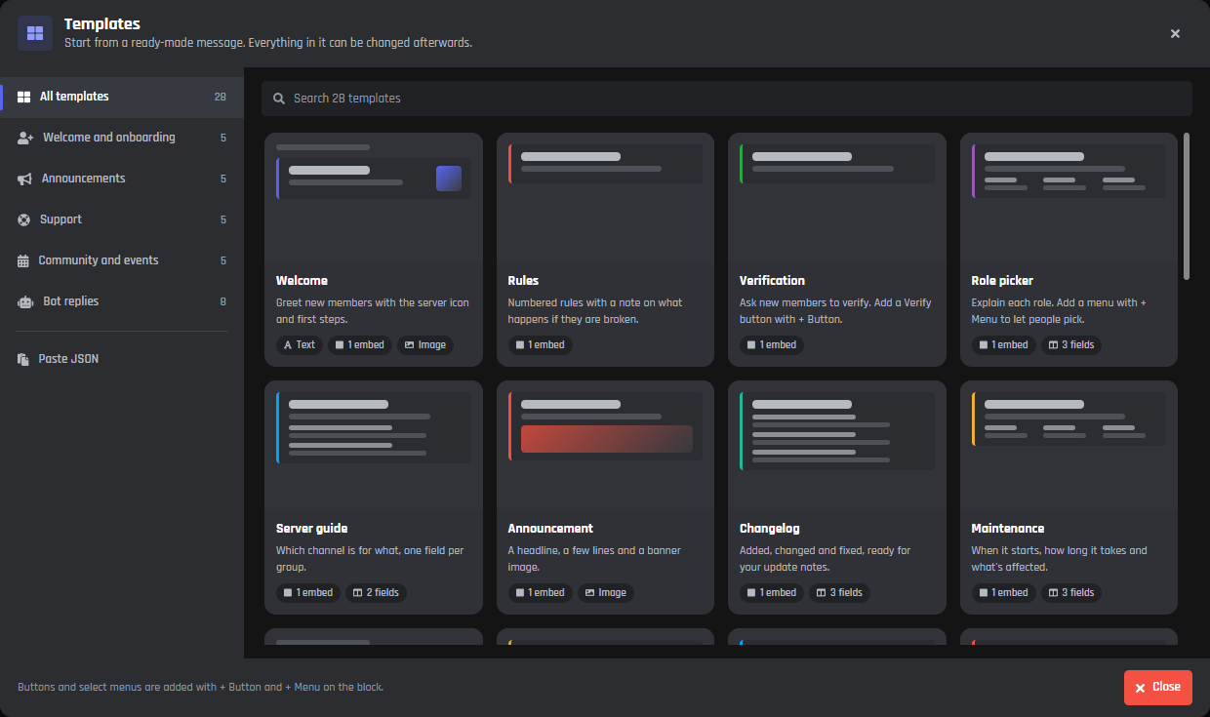Image resolution: width=1210 pixels, height=717 pixels.
Task: Choose the Server guide template preview
Action: (x=374, y=445)
